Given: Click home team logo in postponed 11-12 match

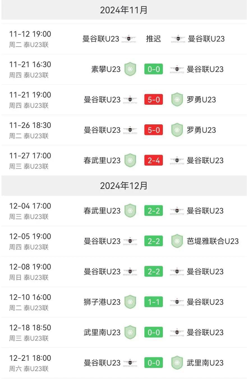Looking at the screenshot, I should pos(130,39).
